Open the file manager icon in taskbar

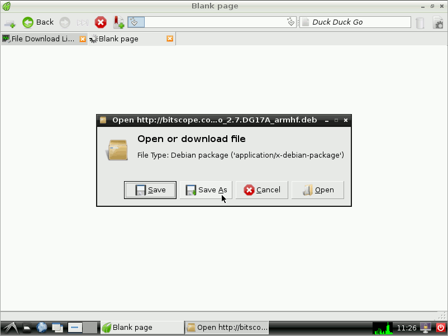tap(26, 328)
